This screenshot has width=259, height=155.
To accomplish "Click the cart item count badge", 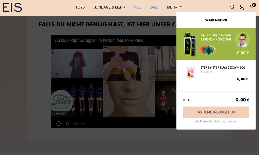I will click(254, 5).
